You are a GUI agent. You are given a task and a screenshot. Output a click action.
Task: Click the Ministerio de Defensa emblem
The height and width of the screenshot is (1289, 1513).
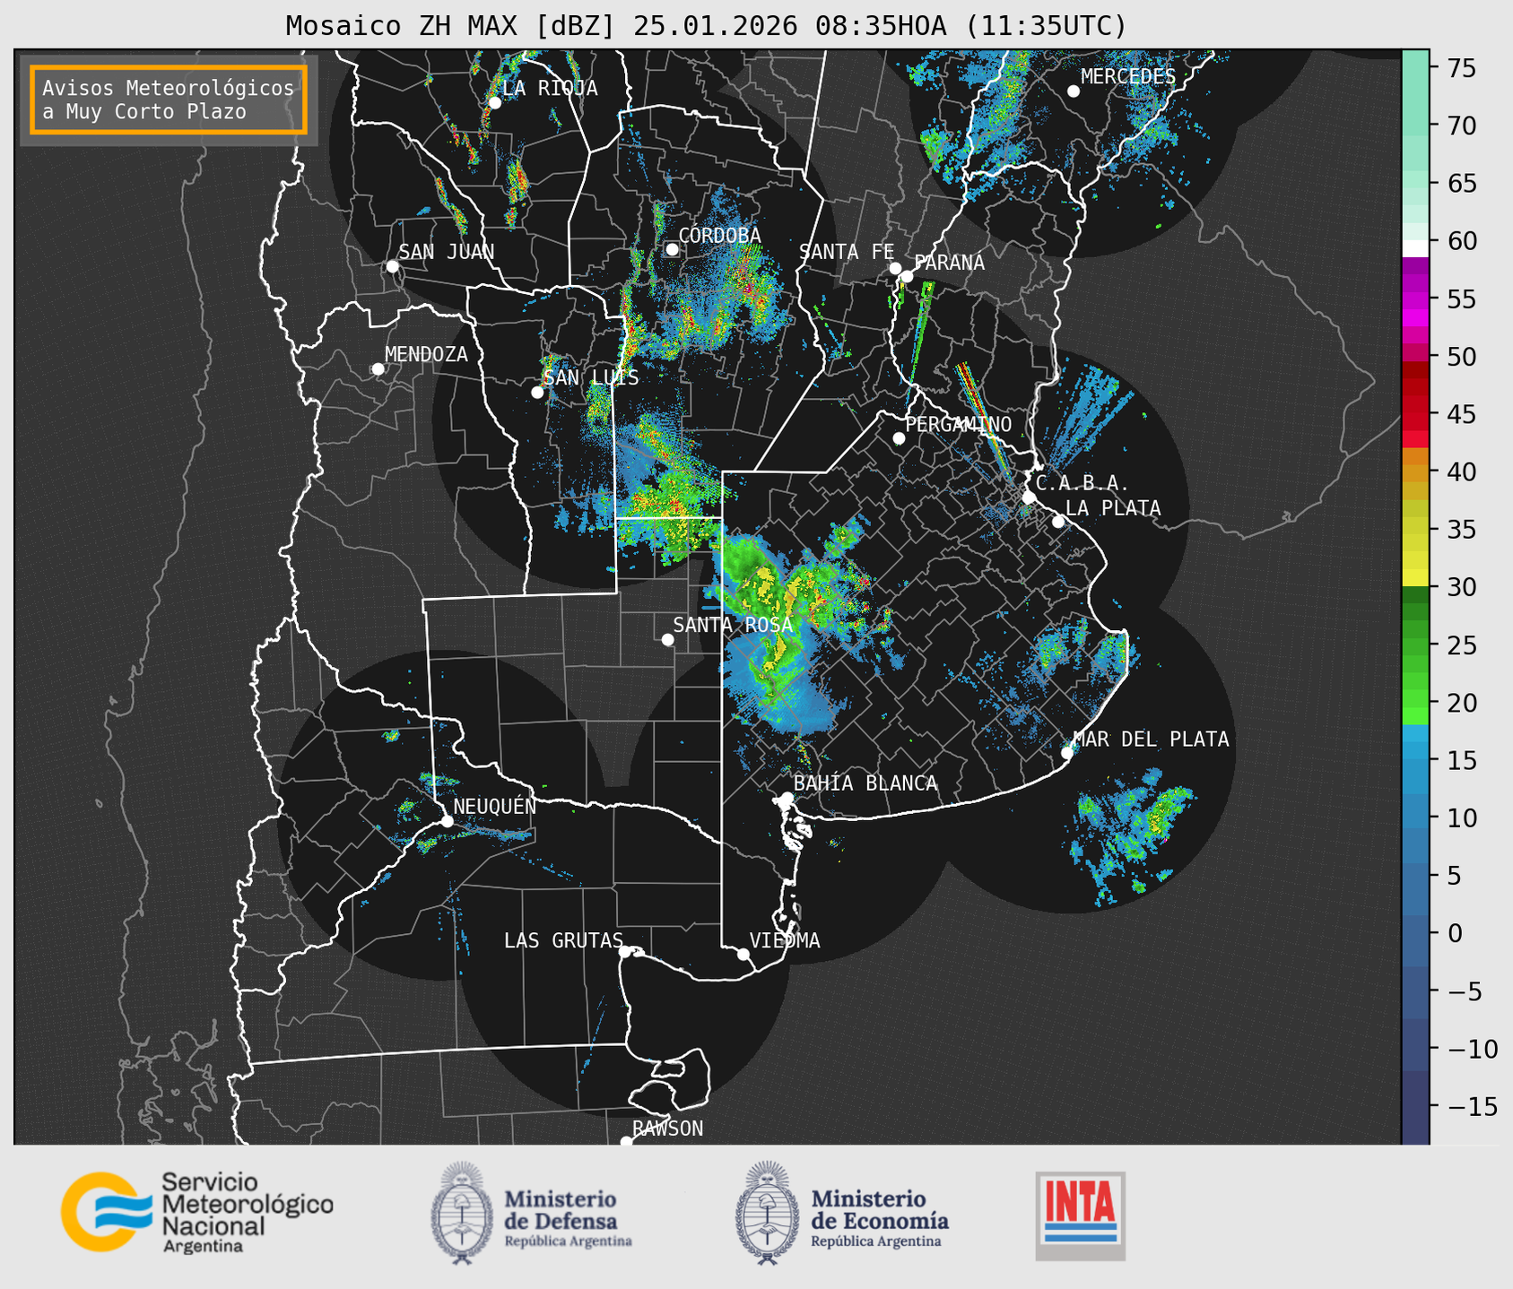[462, 1213]
